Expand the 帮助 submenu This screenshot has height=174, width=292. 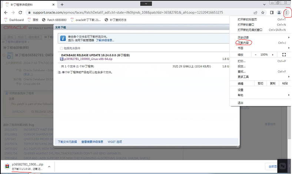(261, 95)
